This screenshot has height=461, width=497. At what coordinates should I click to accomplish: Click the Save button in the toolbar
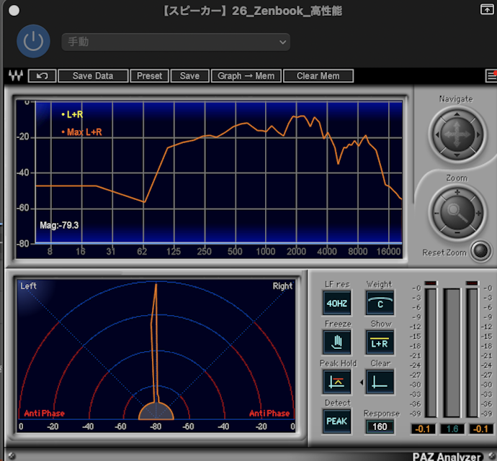tap(190, 76)
